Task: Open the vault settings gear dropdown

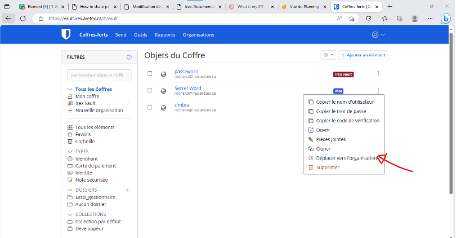Action: [x=328, y=55]
